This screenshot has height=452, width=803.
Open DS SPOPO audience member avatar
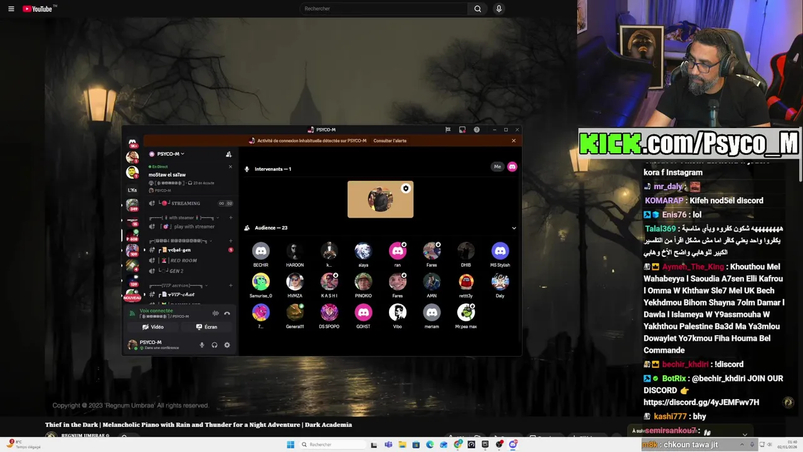pos(329,313)
